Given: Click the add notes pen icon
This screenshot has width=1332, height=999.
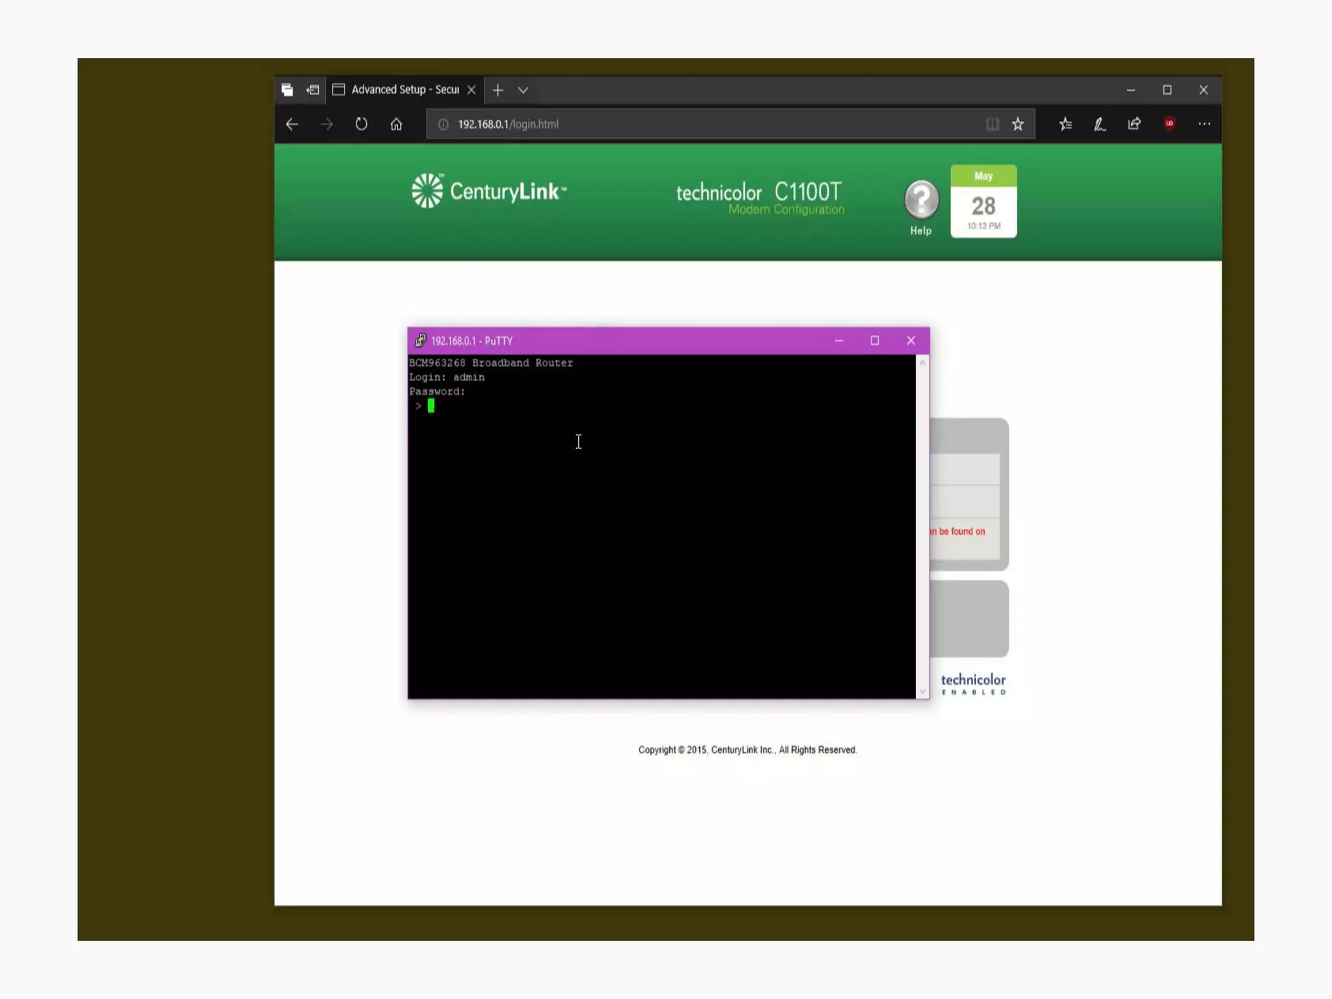Looking at the screenshot, I should (x=1100, y=124).
